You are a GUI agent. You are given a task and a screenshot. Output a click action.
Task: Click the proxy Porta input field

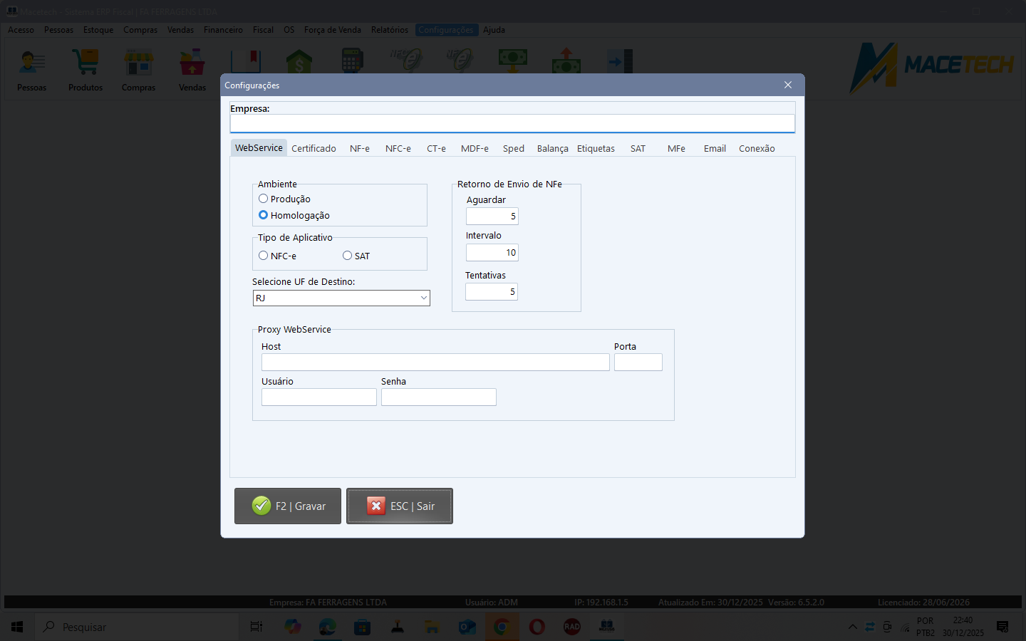638,363
